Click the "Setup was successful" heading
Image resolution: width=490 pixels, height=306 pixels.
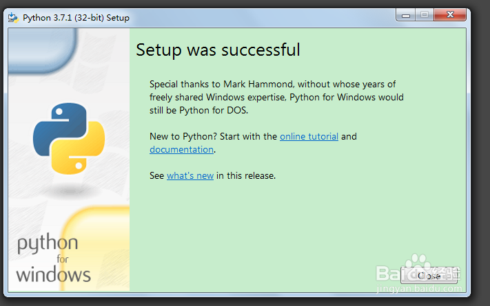(x=218, y=50)
